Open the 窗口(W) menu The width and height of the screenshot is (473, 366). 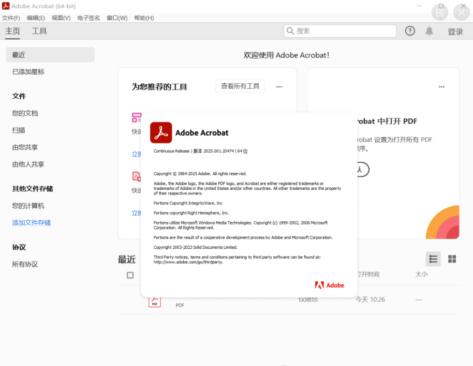[x=117, y=18]
